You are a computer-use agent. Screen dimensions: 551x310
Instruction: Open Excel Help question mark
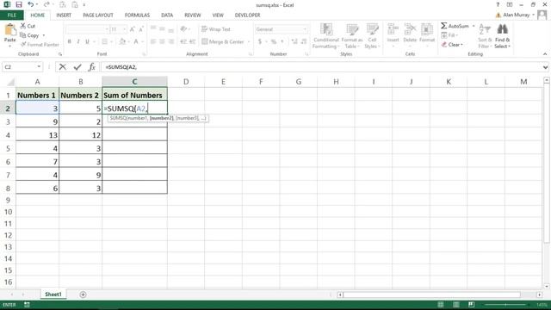tap(498, 4)
